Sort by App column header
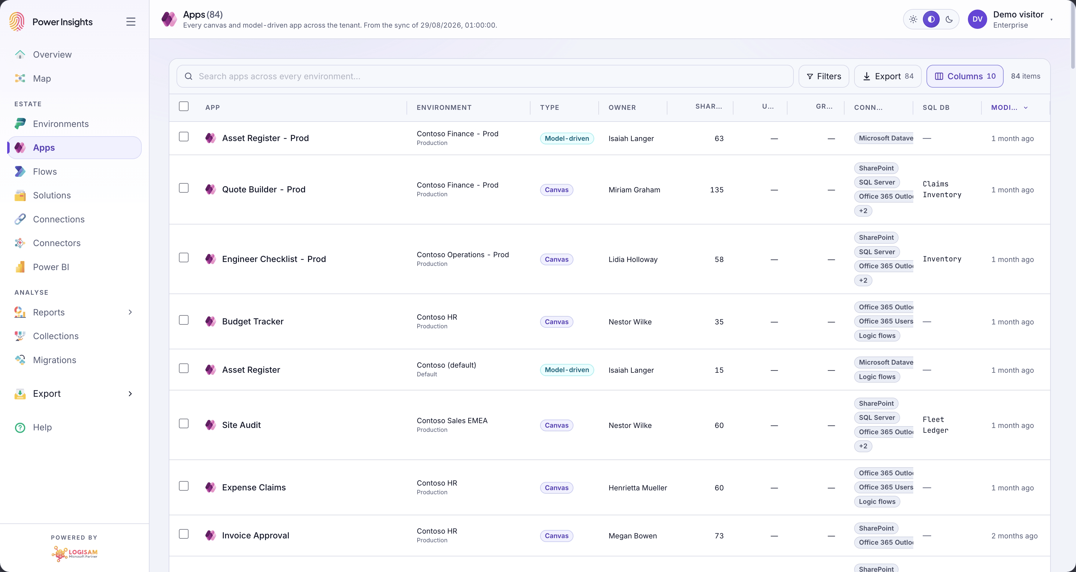 click(x=213, y=108)
